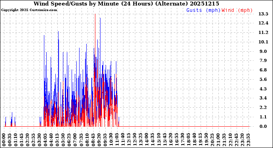The width and height of the screenshot is (273, 148).
Task: Click the 21:00 time label
Action: [218, 140]
